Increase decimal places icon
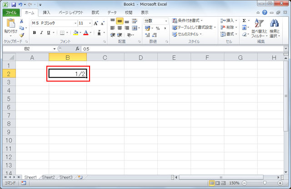 click(147, 35)
